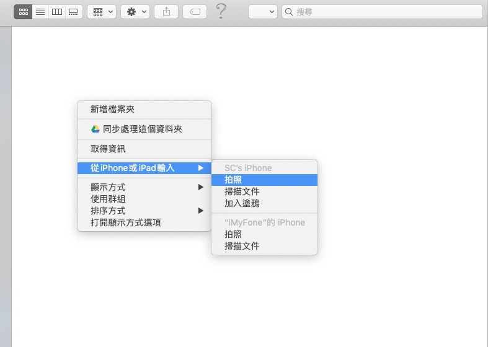Select 拍照 under "iMyFone"的 iPhone
Screen dimensions: 488x347
265,234
